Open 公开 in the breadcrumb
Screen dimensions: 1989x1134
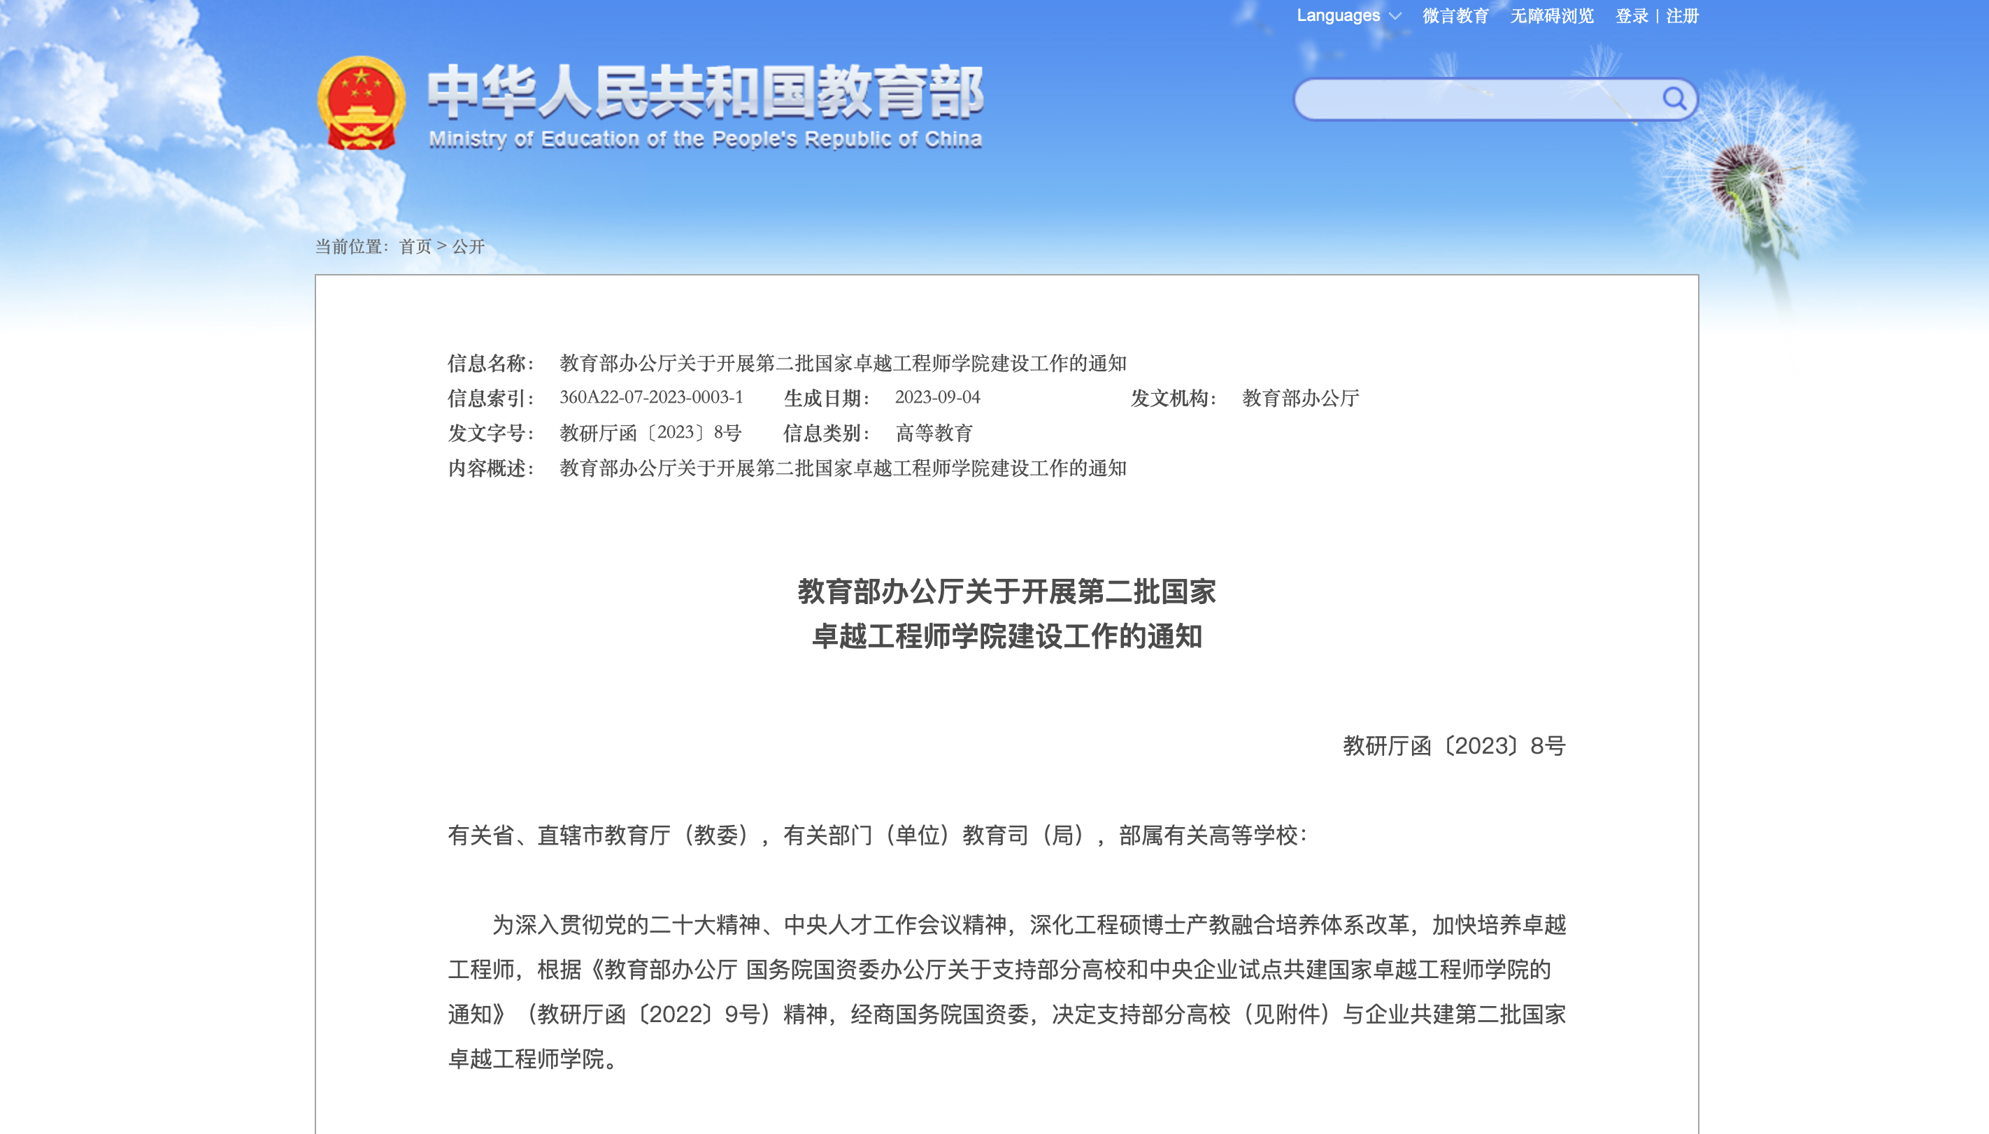[x=469, y=246]
